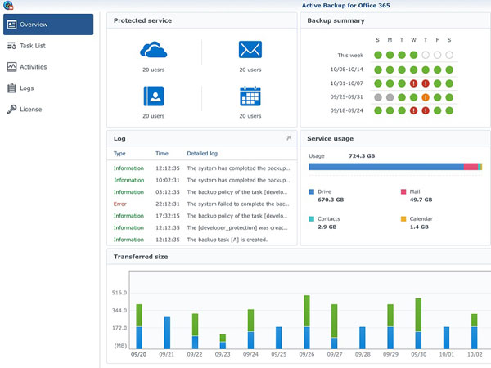Click the blue Drive legend swatch
Viewport: 491px width, 368px height.
[311, 191]
